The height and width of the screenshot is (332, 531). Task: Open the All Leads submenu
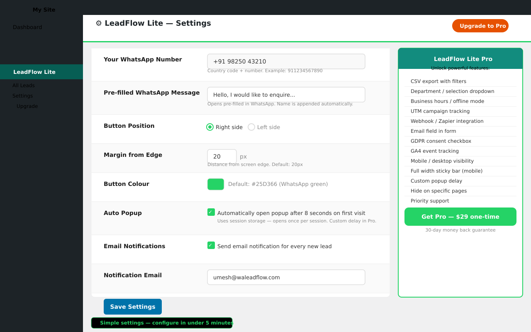24,85
